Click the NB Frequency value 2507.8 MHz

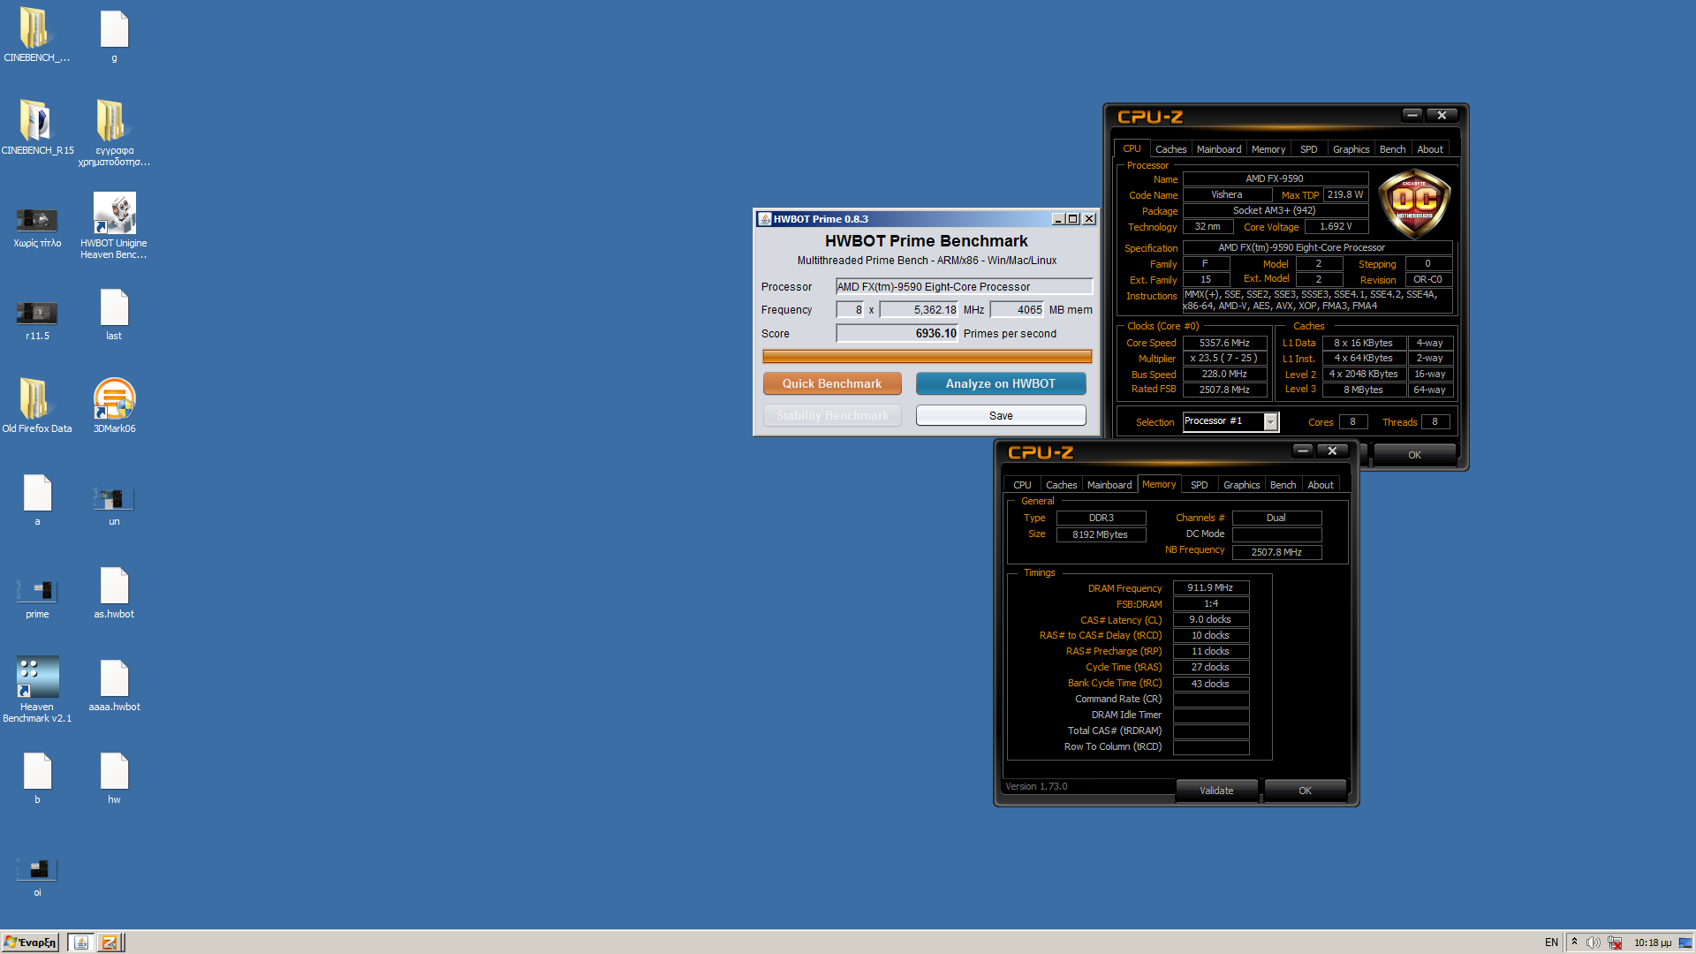pos(1276,552)
